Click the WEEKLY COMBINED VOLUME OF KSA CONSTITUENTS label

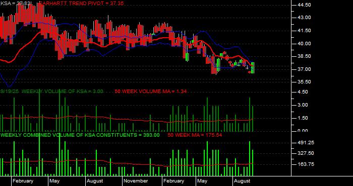coord(80,135)
